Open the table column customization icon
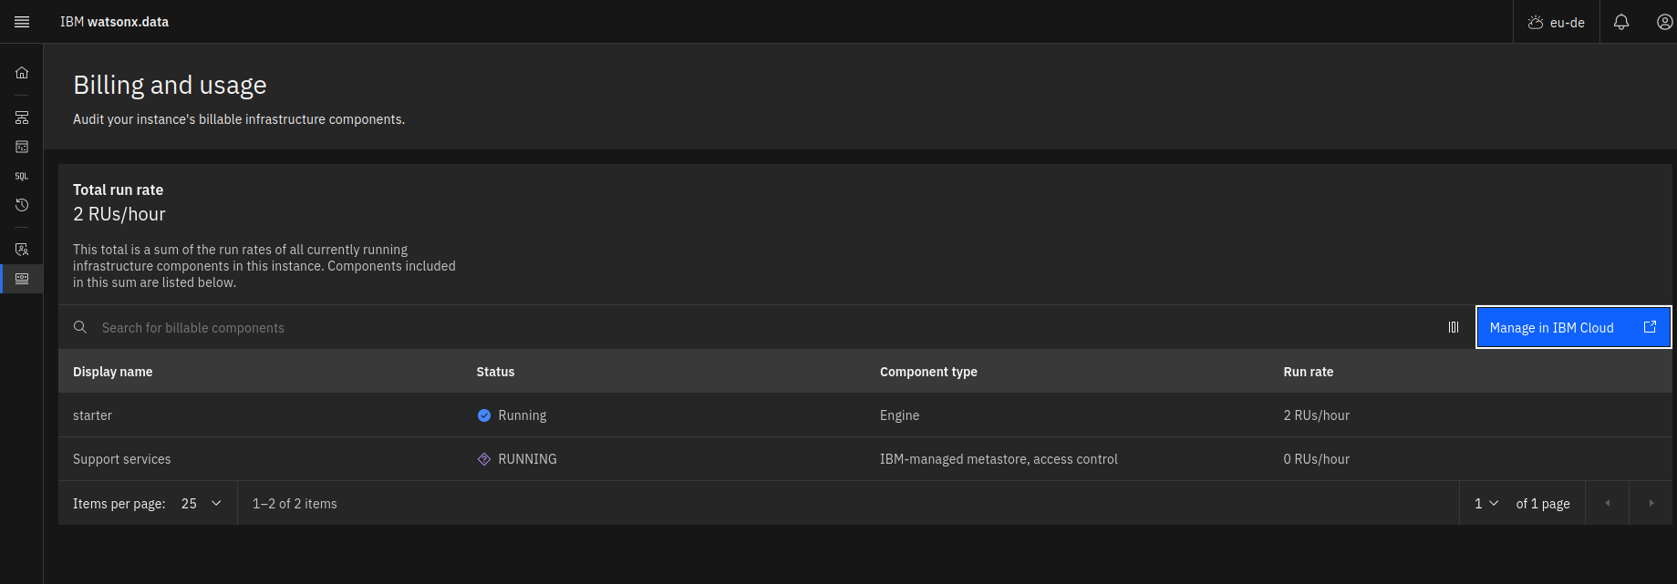 point(1454,327)
